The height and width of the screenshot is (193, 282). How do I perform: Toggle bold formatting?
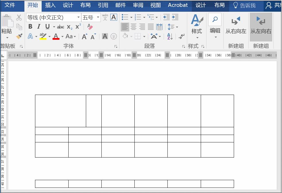click(x=30, y=26)
